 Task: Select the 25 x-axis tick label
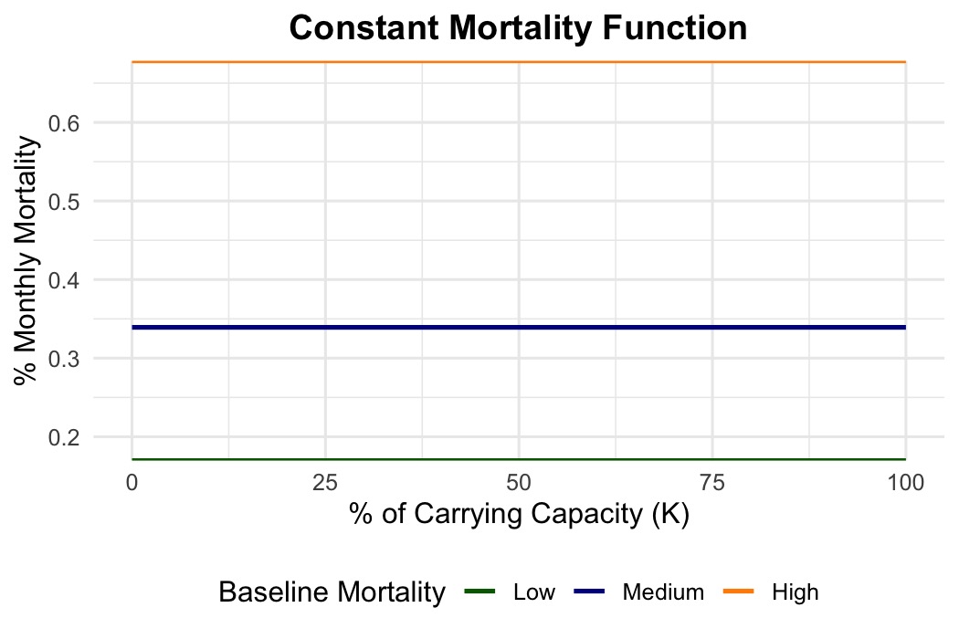click(325, 482)
